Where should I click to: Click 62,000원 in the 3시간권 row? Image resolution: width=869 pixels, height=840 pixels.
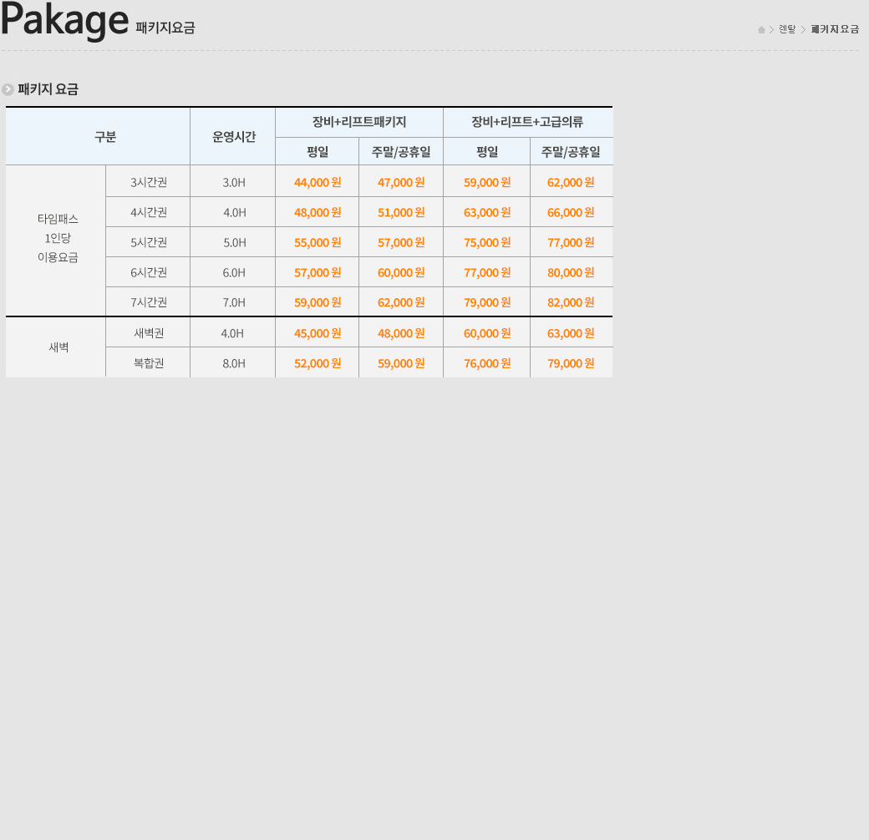pyautogui.click(x=572, y=182)
